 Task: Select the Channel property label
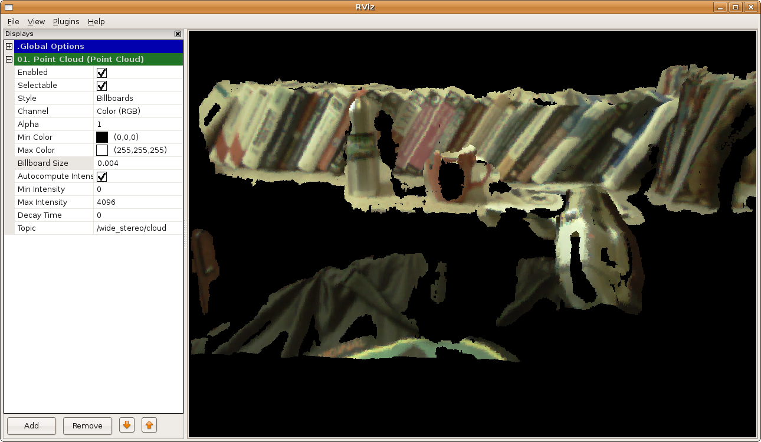point(33,111)
